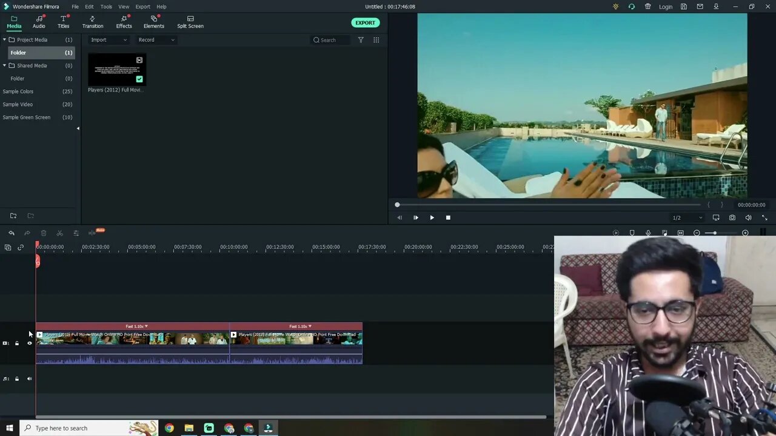The height and width of the screenshot is (436, 776).
Task: Toggle the auto ripple link icon
Action: click(21, 247)
